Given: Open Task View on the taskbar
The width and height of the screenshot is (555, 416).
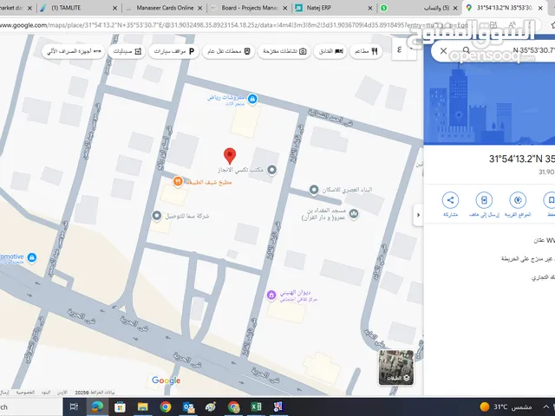Looking at the screenshot, I should (x=74, y=406).
